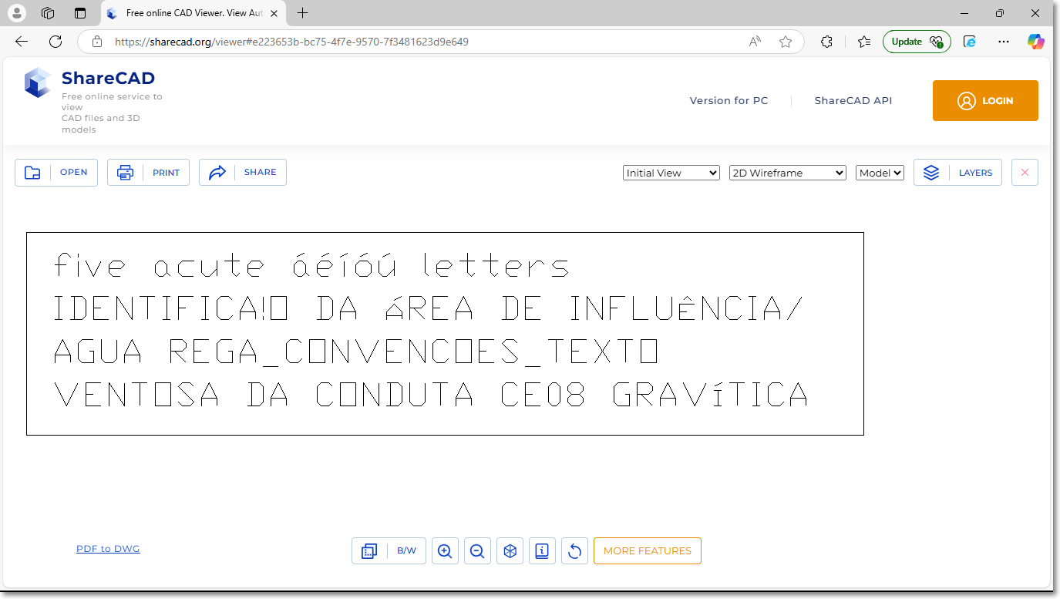1060x599 pixels.
Task: Open the Workspaces icon
Action: 48,13
